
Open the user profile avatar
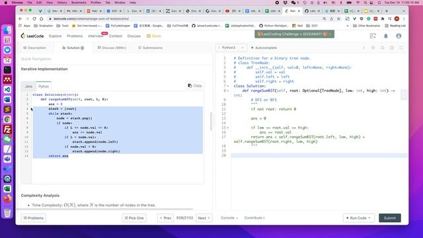click(x=399, y=36)
